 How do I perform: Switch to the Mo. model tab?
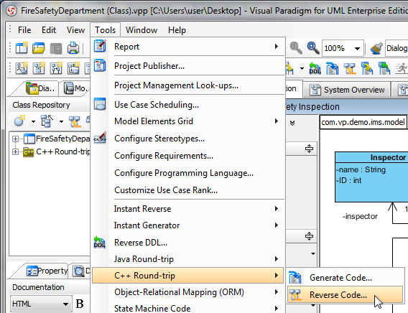click(x=75, y=88)
